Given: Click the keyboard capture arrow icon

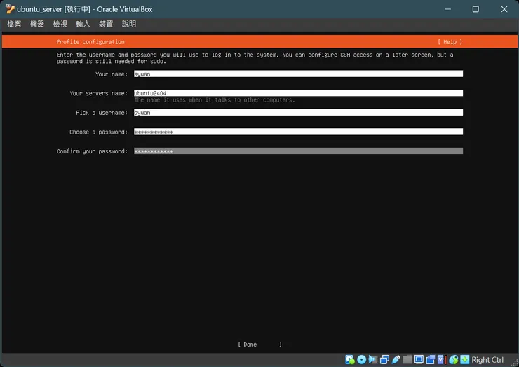Looking at the screenshot, I should pyautogui.click(x=465, y=359).
